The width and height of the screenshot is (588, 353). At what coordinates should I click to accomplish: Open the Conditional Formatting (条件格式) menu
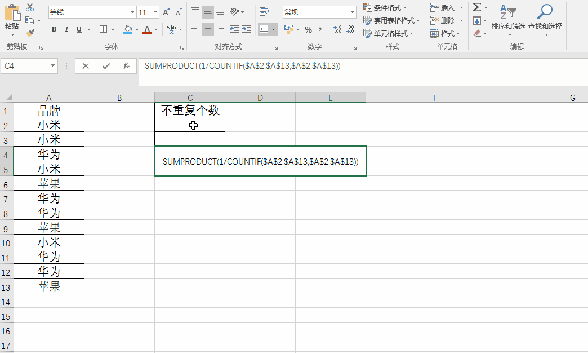(385, 7)
